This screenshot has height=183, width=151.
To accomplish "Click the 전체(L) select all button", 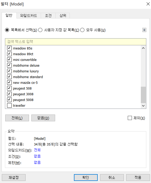I will (17, 118).
